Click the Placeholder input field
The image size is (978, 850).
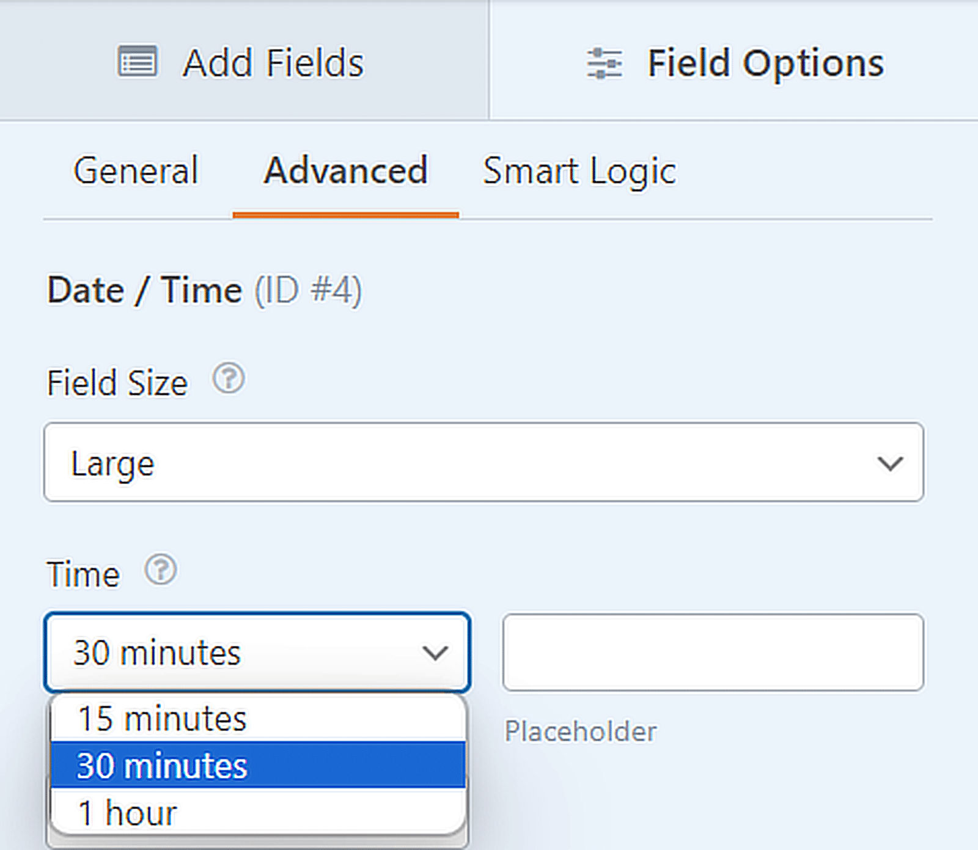713,653
